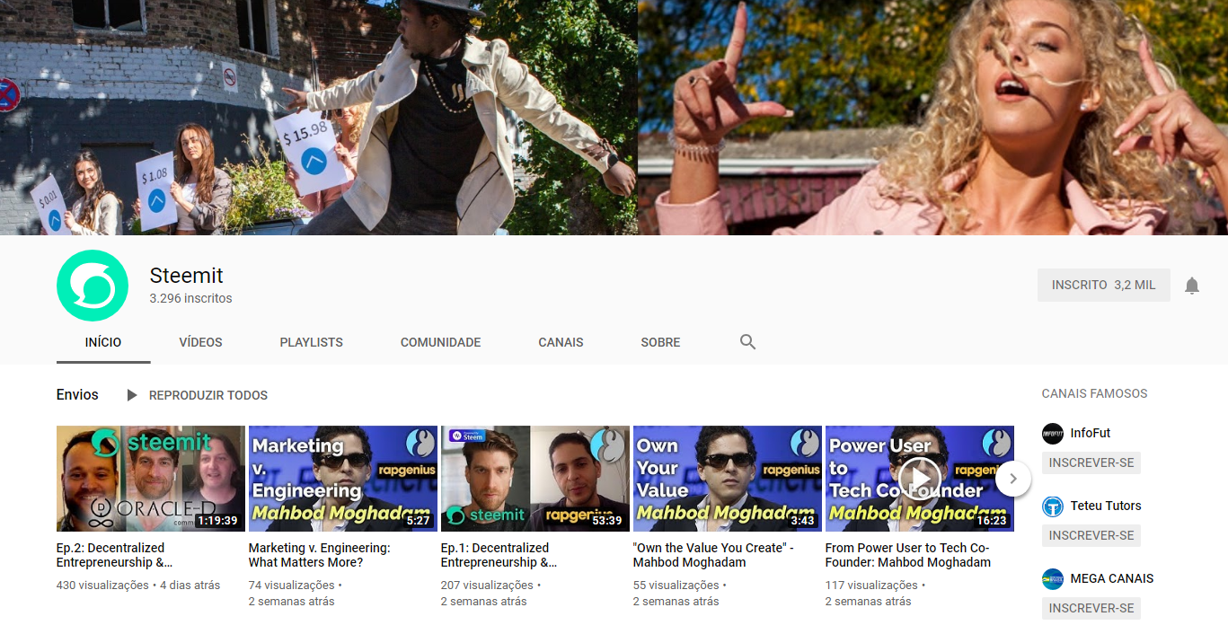Screen dimensions: 1228x634
Task: Open Ep.2 Decentralized Entrepreneurship thumbnail
Action: point(151,479)
